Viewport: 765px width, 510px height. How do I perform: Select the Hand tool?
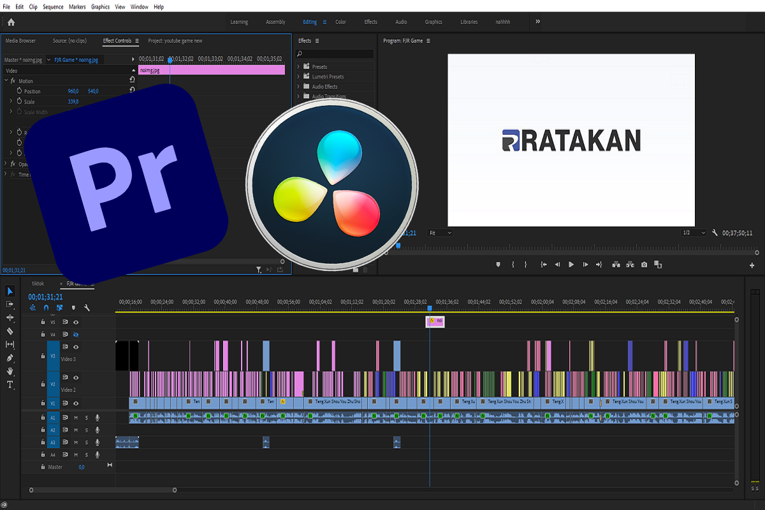click(10, 371)
